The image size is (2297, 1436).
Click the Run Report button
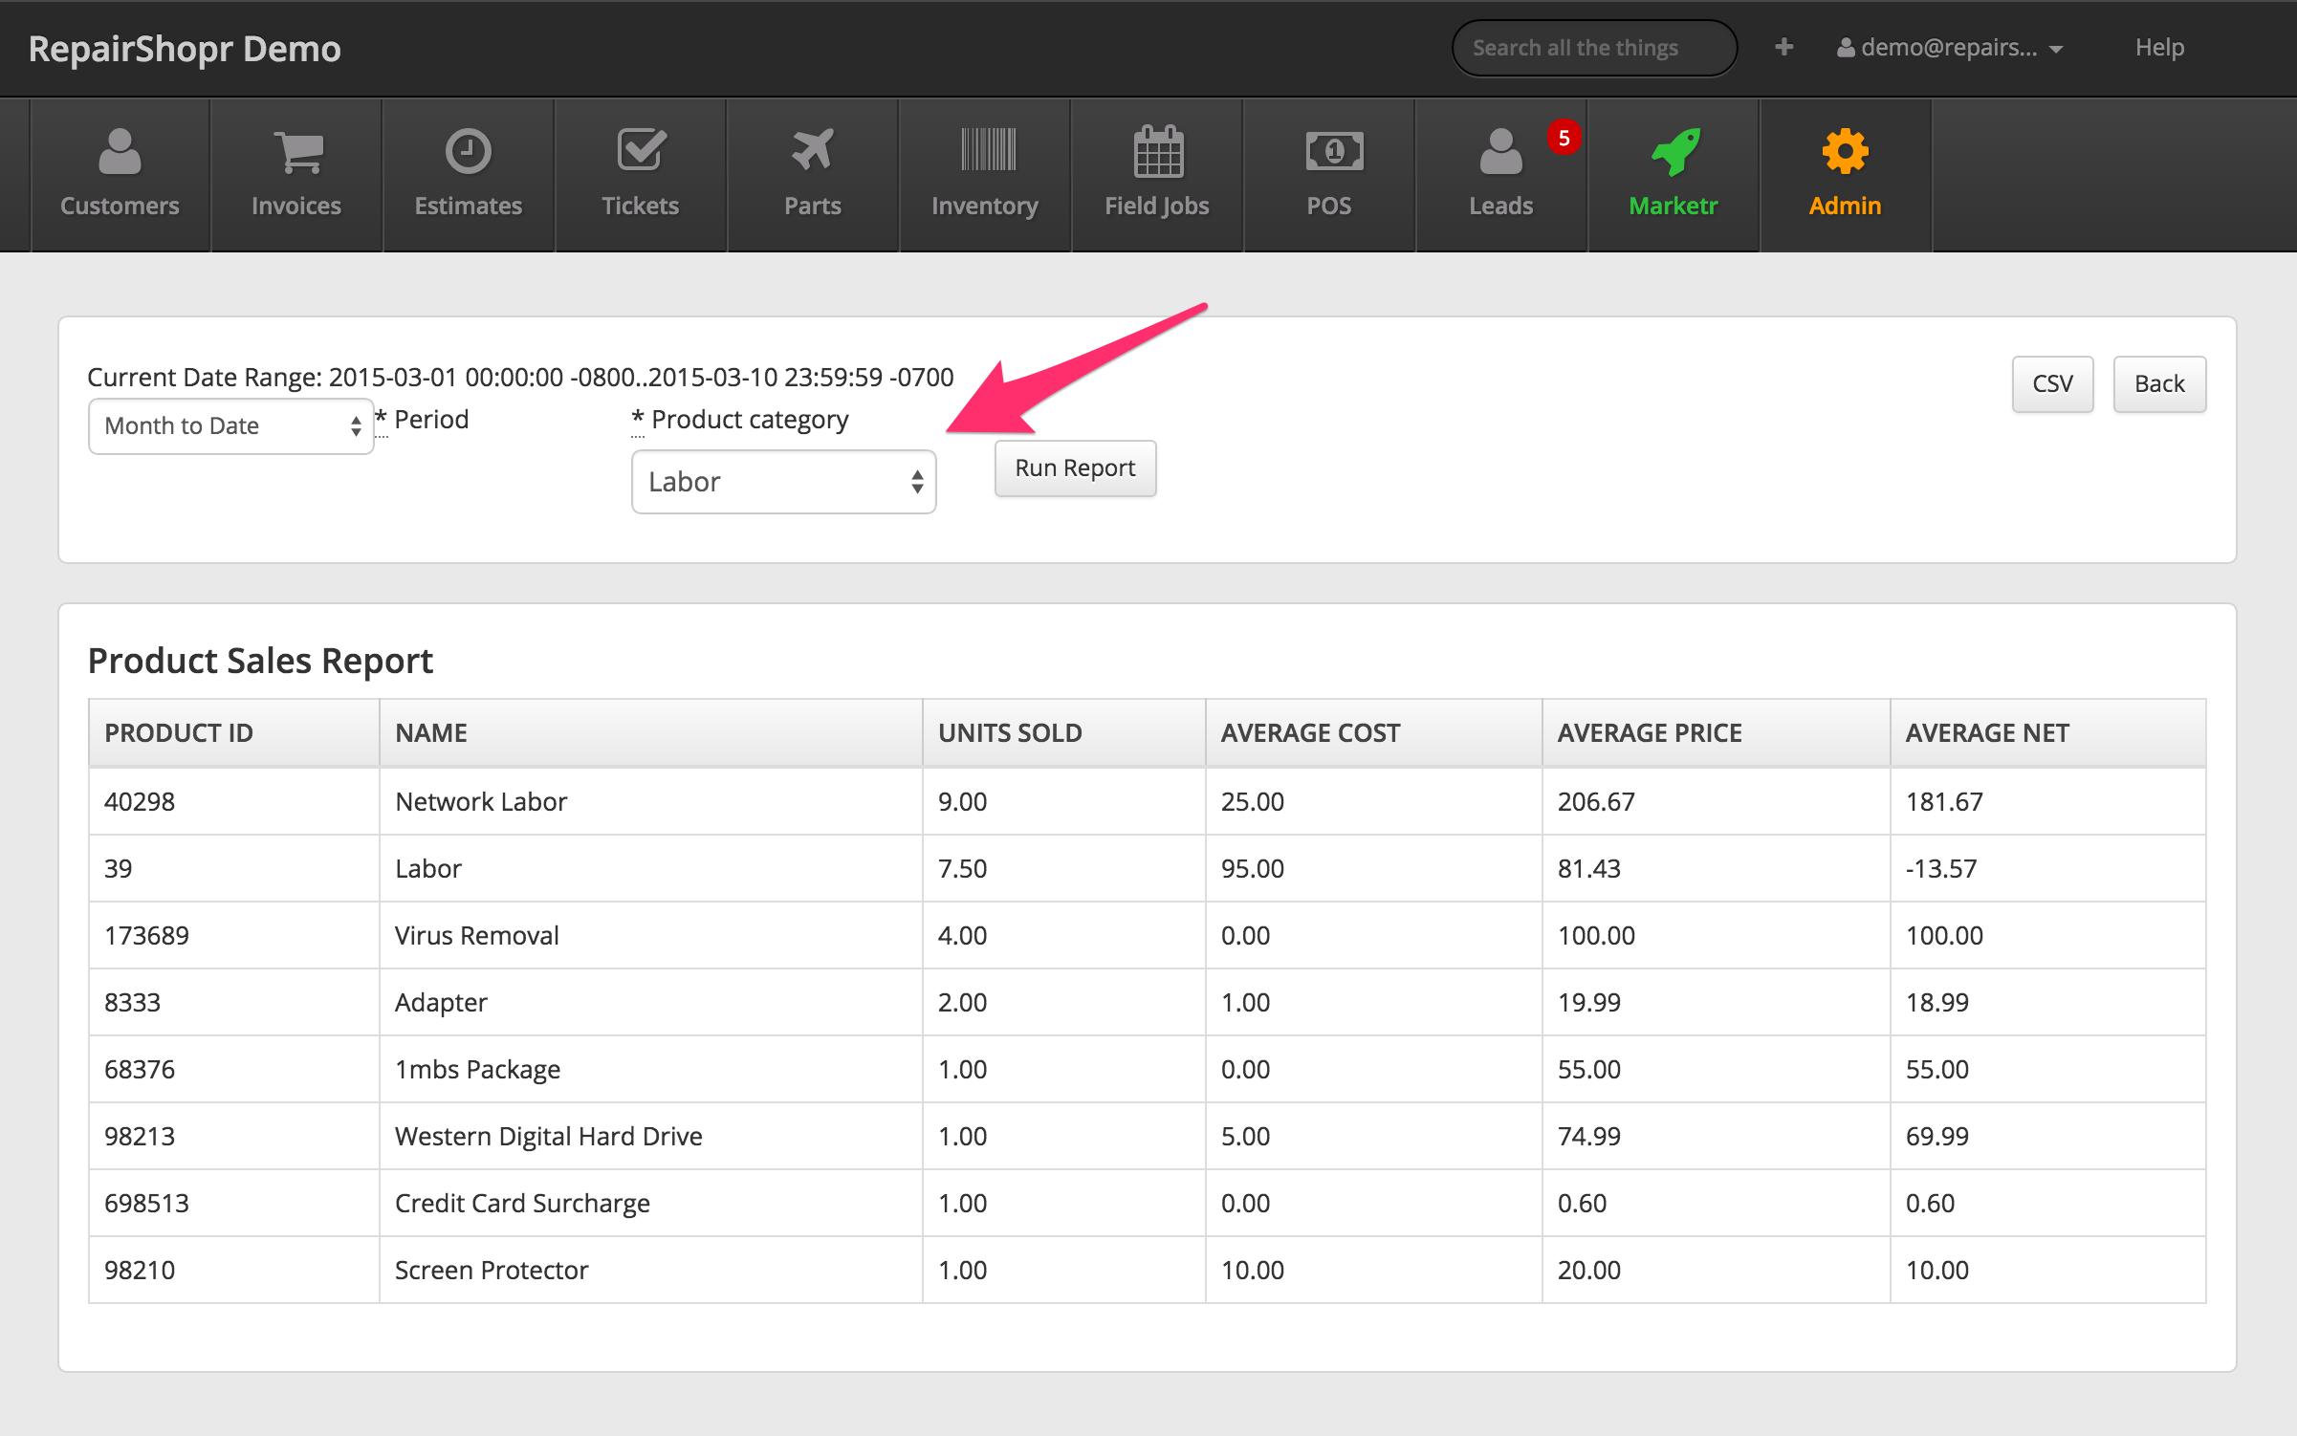pyautogui.click(x=1075, y=468)
